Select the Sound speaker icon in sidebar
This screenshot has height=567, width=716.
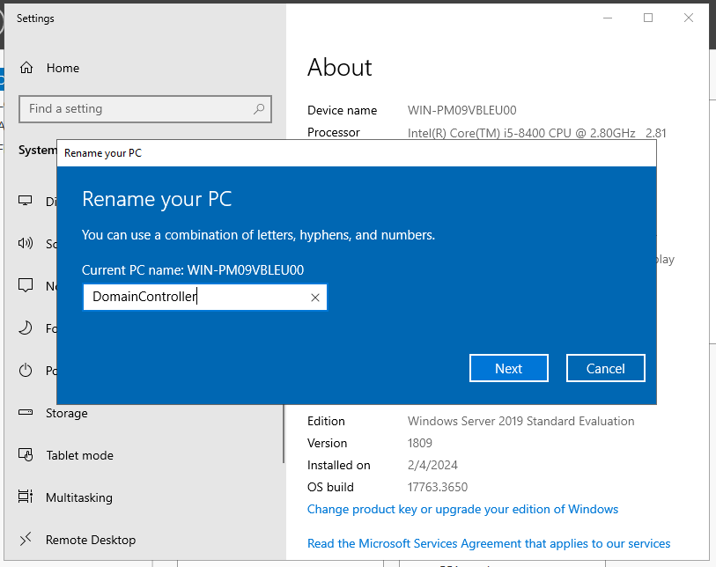[26, 244]
